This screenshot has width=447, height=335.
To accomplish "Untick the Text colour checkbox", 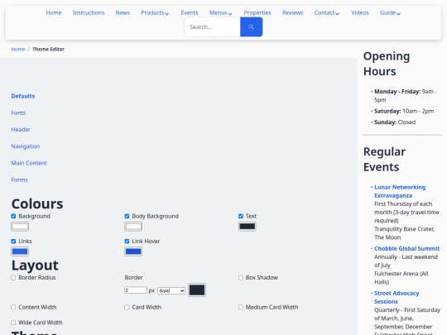I will (241, 216).
